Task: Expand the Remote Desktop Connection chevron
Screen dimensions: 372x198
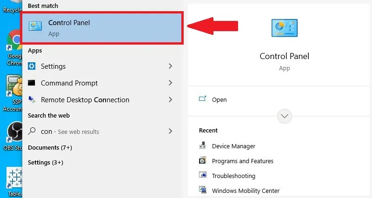Action: [170, 99]
